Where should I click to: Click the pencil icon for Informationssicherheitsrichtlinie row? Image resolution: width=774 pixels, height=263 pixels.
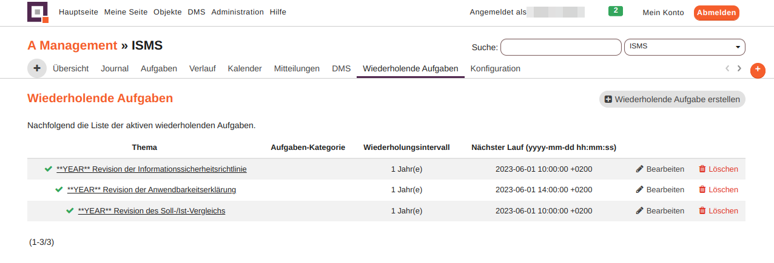click(x=639, y=169)
